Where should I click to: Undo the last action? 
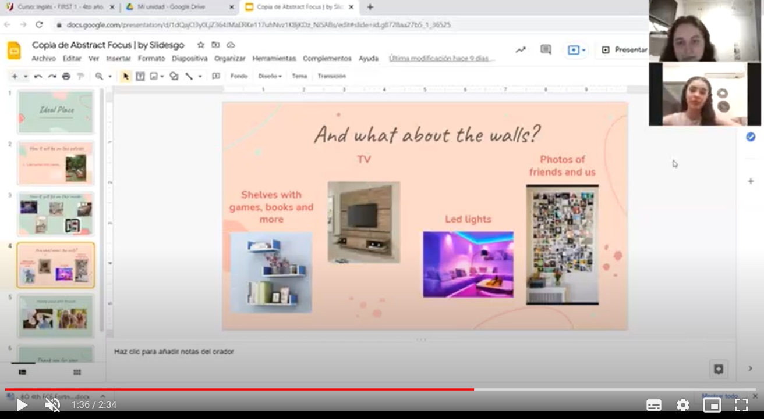(x=38, y=76)
